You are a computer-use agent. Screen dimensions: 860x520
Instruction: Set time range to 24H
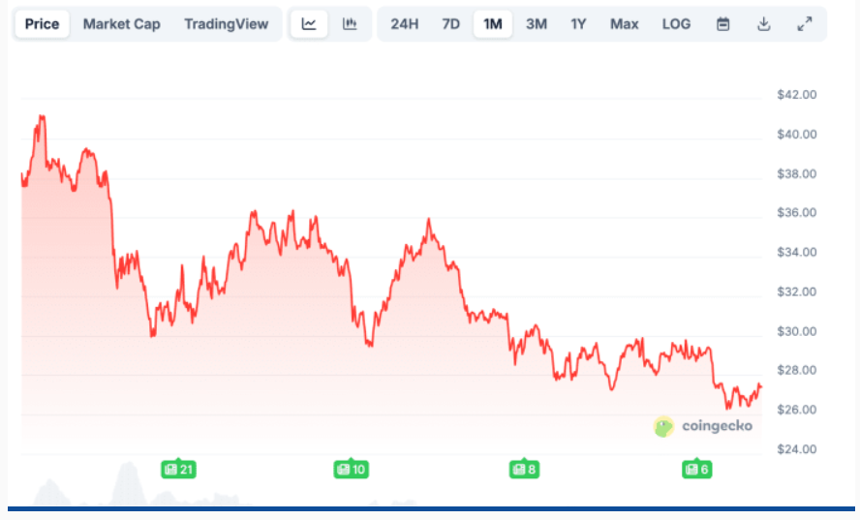(x=405, y=24)
